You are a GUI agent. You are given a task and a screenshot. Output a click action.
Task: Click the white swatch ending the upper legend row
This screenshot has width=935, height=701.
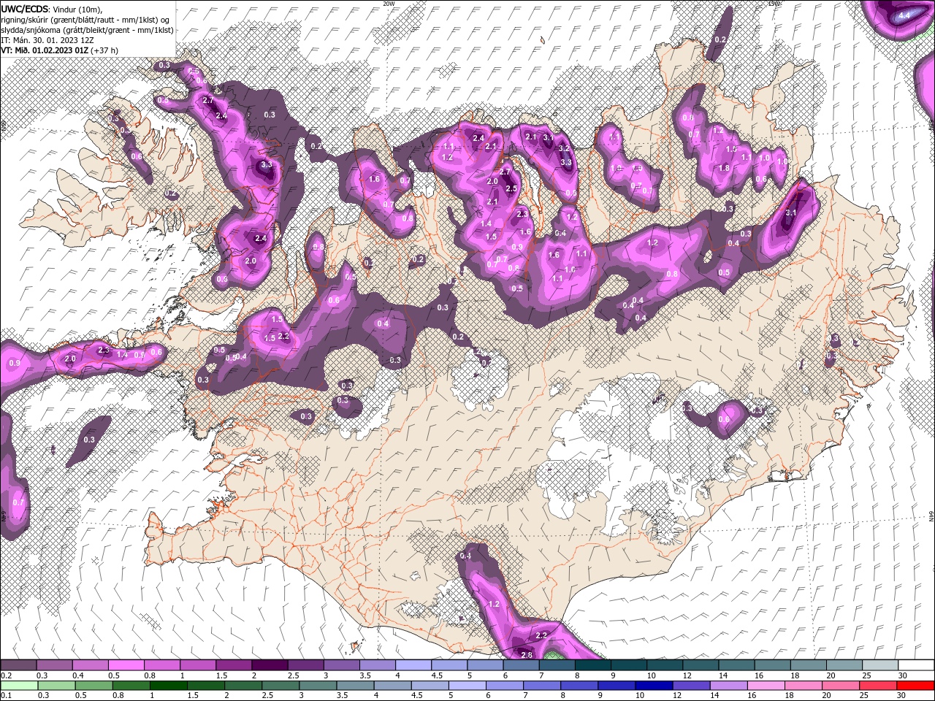pos(915,665)
